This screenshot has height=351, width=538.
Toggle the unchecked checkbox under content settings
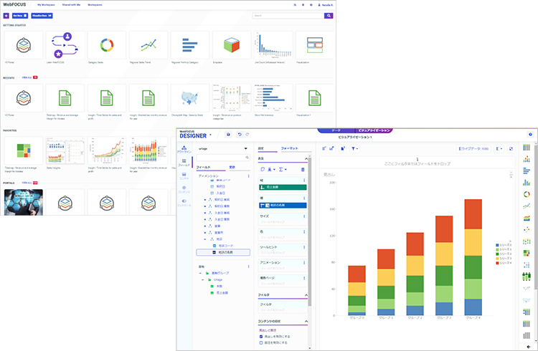(261, 342)
